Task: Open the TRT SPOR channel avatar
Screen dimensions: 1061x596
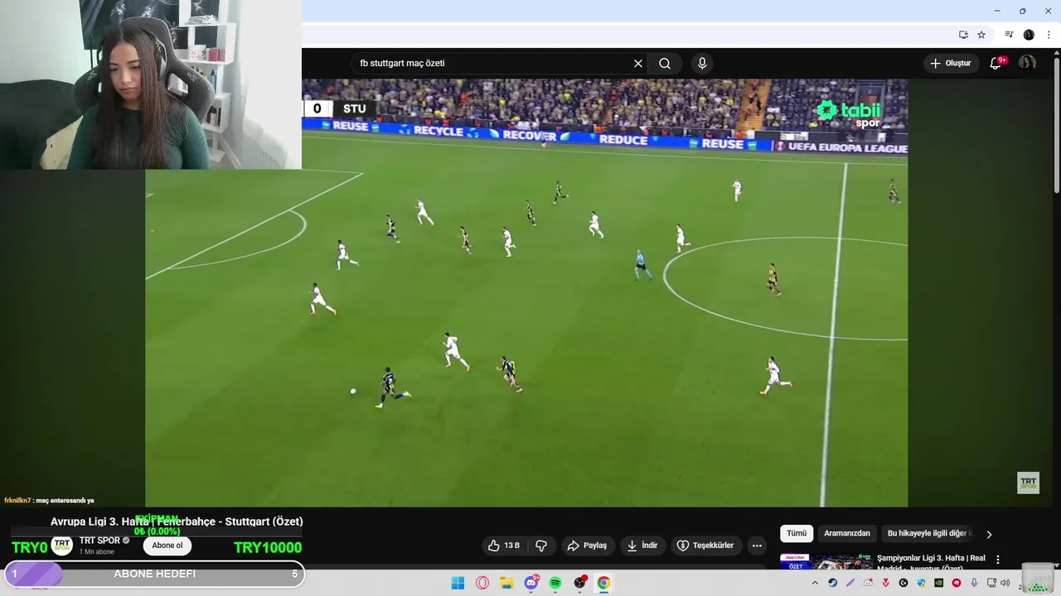Action: pyautogui.click(x=62, y=546)
